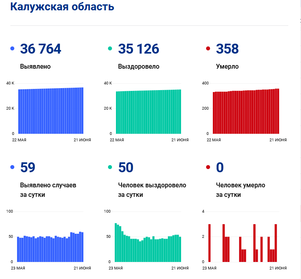This screenshot has height=279, width=301.
Task: Click the Калужская область heading
Action: tap(62, 7)
